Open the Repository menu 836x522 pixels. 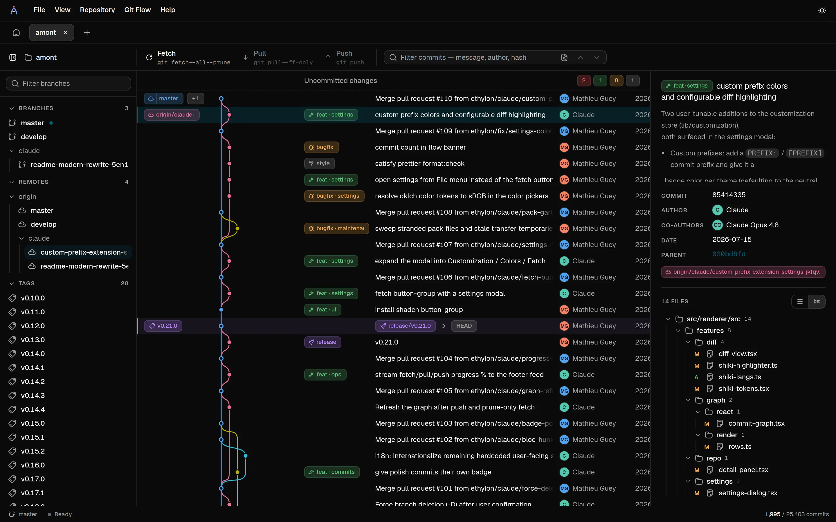tap(98, 10)
